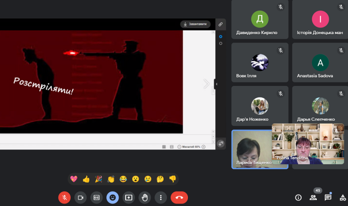Click the present screen icon
Image resolution: width=348 pixels, height=206 pixels.
coord(129,197)
